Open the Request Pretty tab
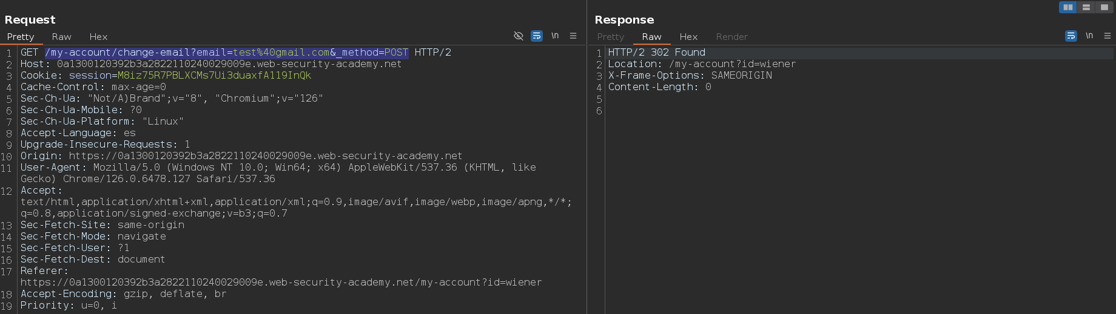The width and height of the screenshot is (1116, 314). click(x=21, y=37)
